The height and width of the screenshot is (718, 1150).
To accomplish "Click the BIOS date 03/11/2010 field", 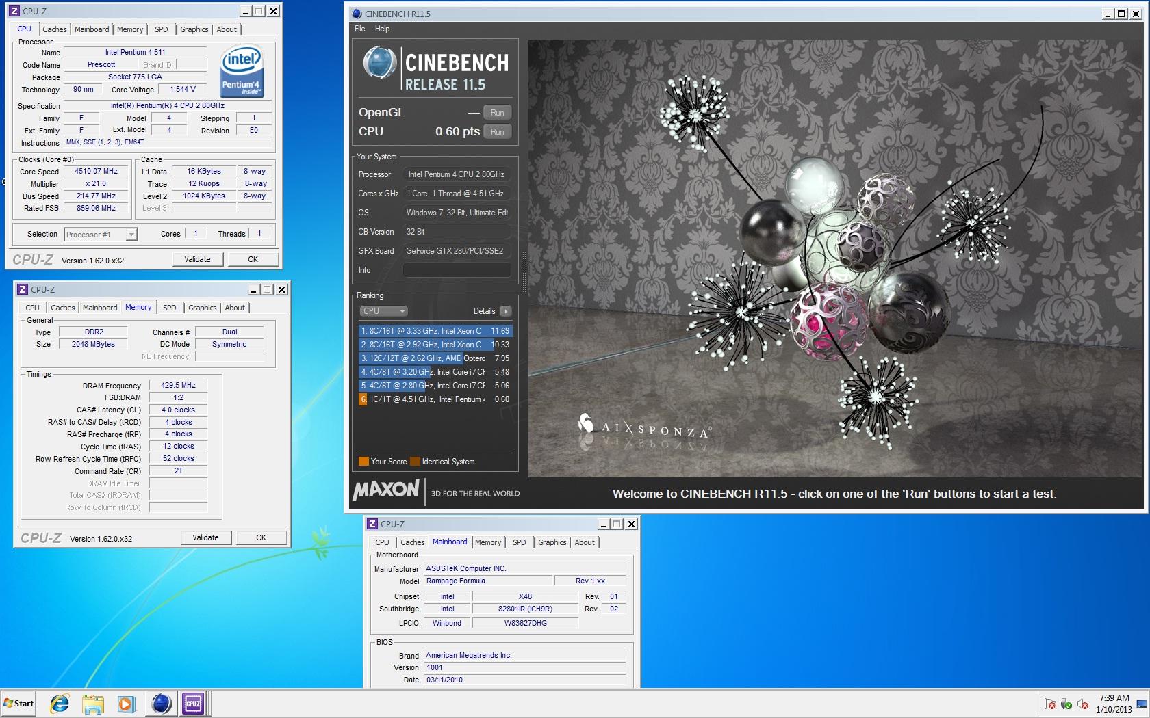I will click(524, 680).
